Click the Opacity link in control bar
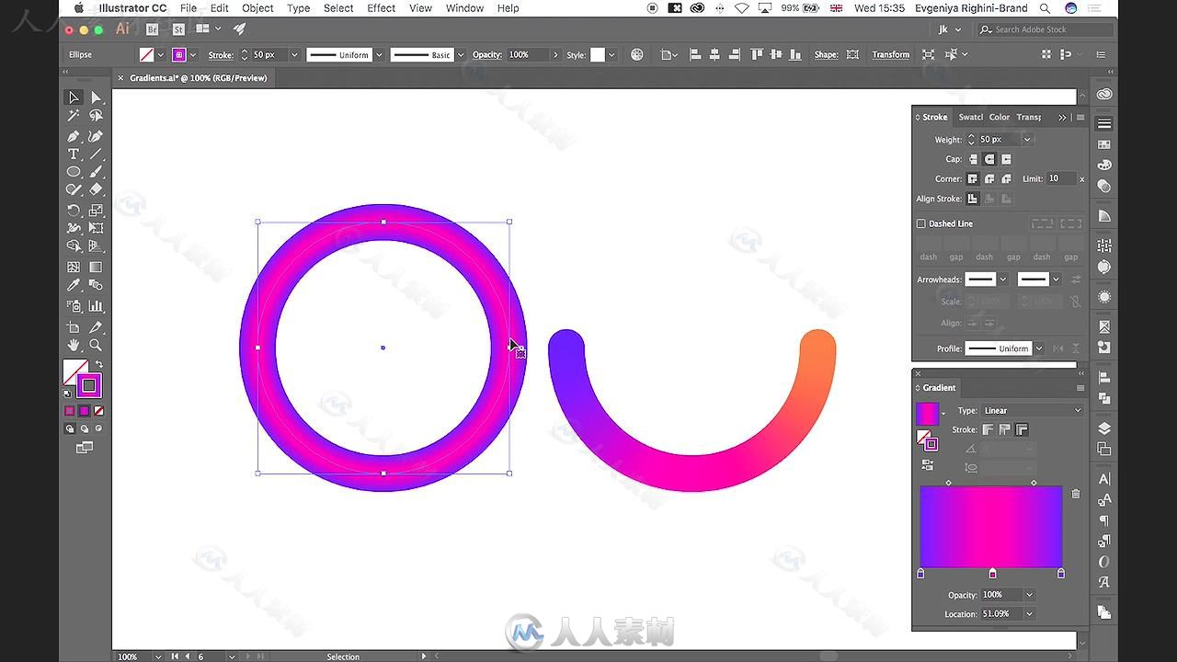The image size is (1177, 662). [487, 55]
